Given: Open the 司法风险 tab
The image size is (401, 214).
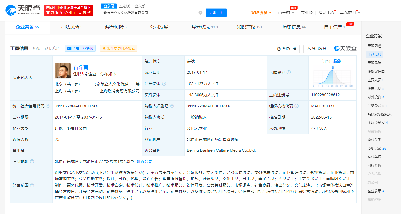Looking at the screenshot, I should coord(72,27).
